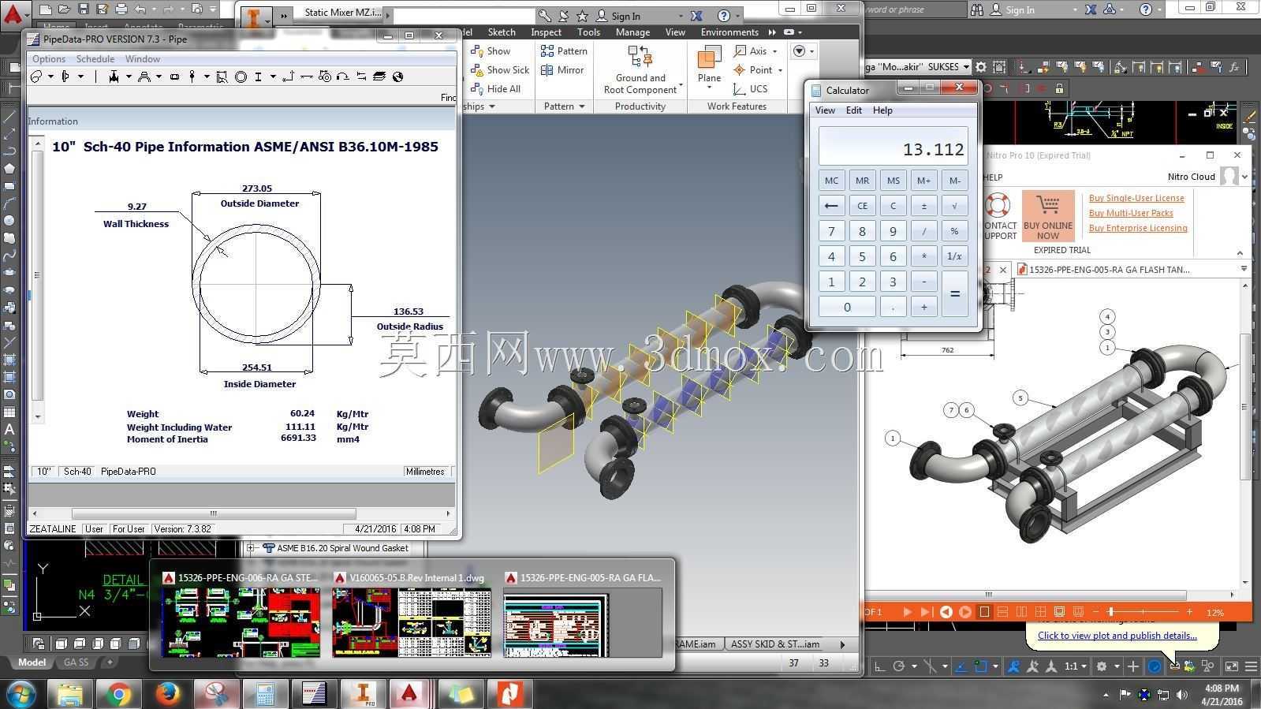The image size is (1261, 709).
Task: Click the globe icon in PipeData-PRO toolbar
Action: tap(397, 76)
